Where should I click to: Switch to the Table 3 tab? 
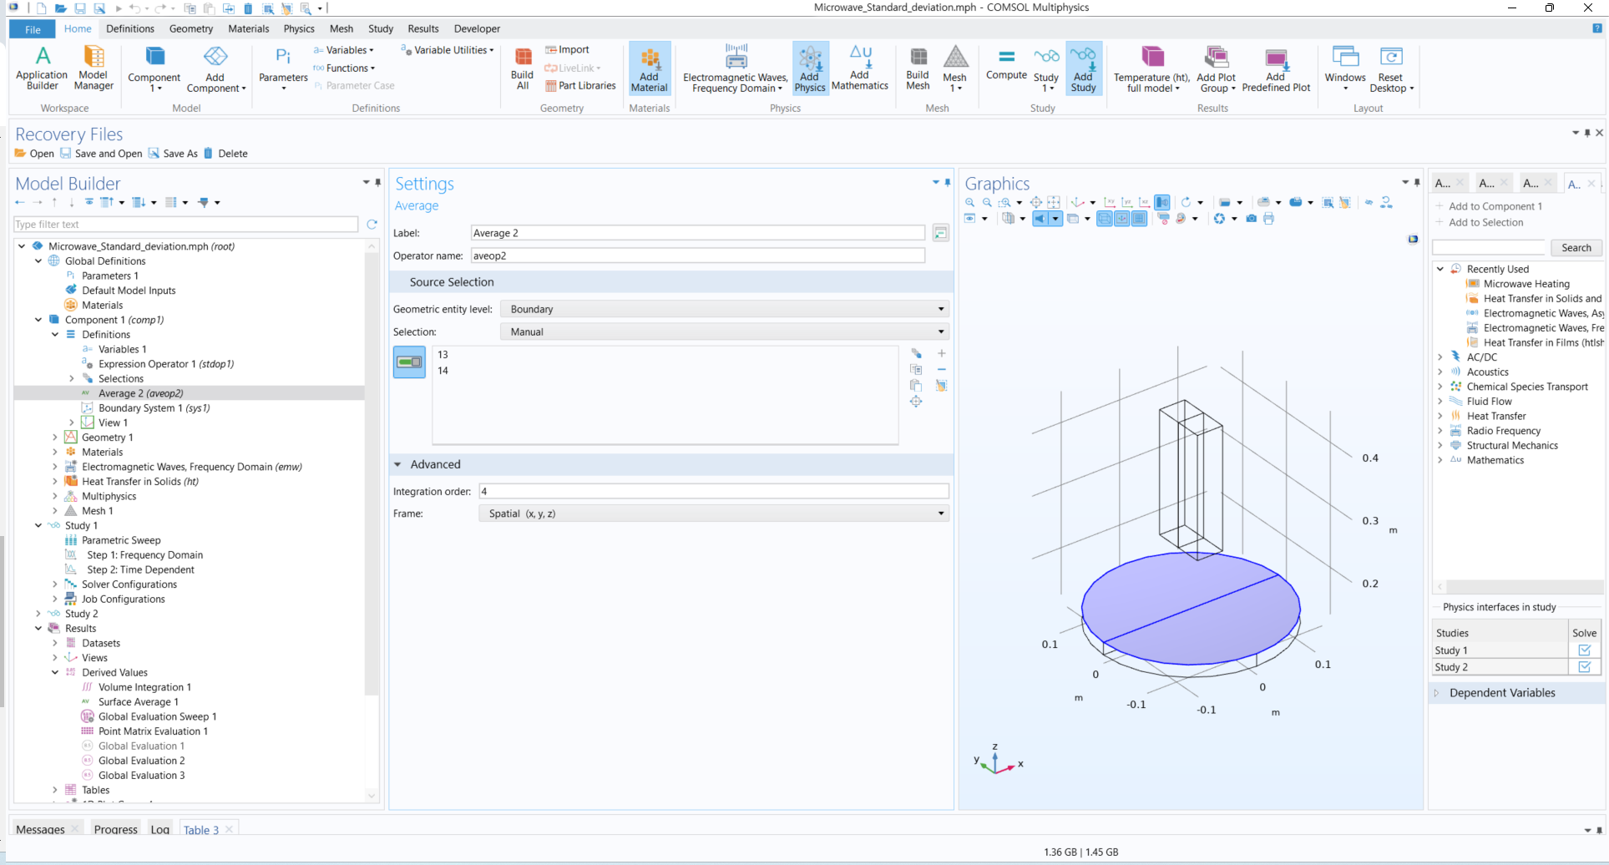[x=201, y=830]
